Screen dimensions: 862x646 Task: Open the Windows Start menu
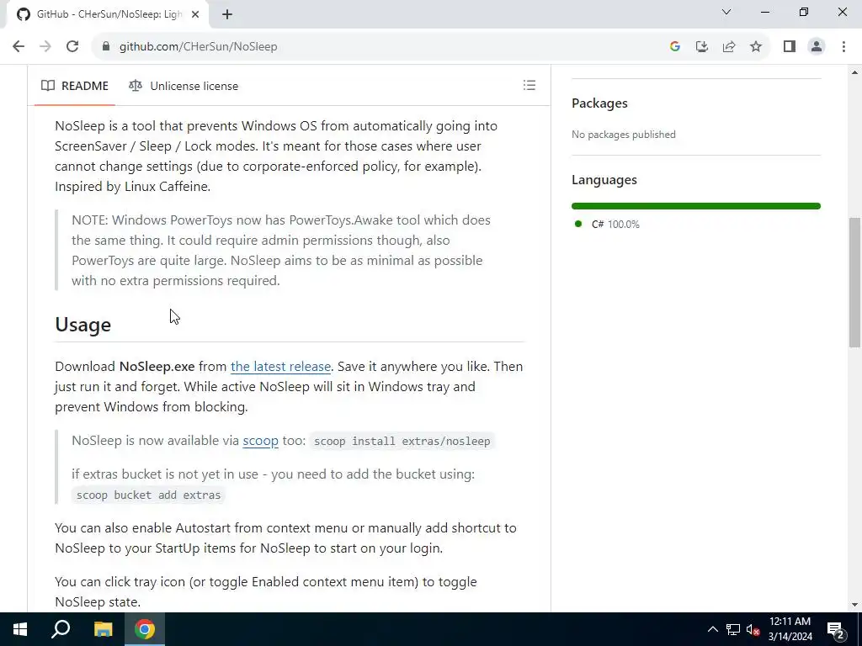20,629
